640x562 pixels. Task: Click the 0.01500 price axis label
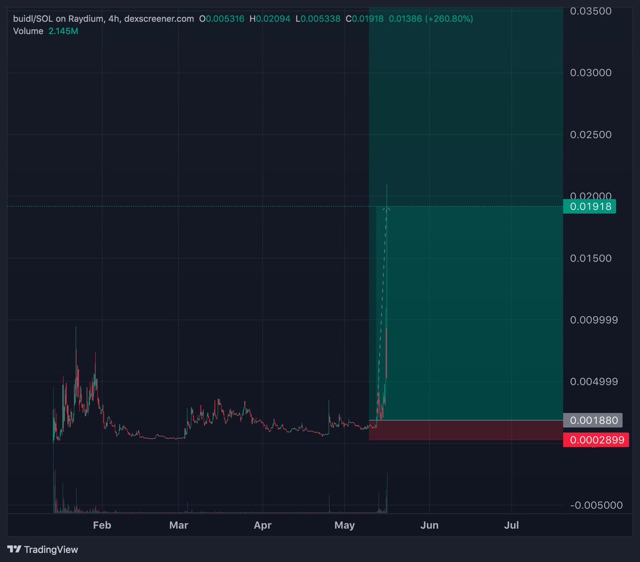(x=590, y=258)
